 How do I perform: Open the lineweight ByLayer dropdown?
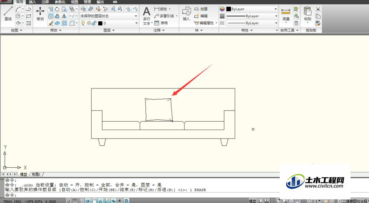[252, 16]
